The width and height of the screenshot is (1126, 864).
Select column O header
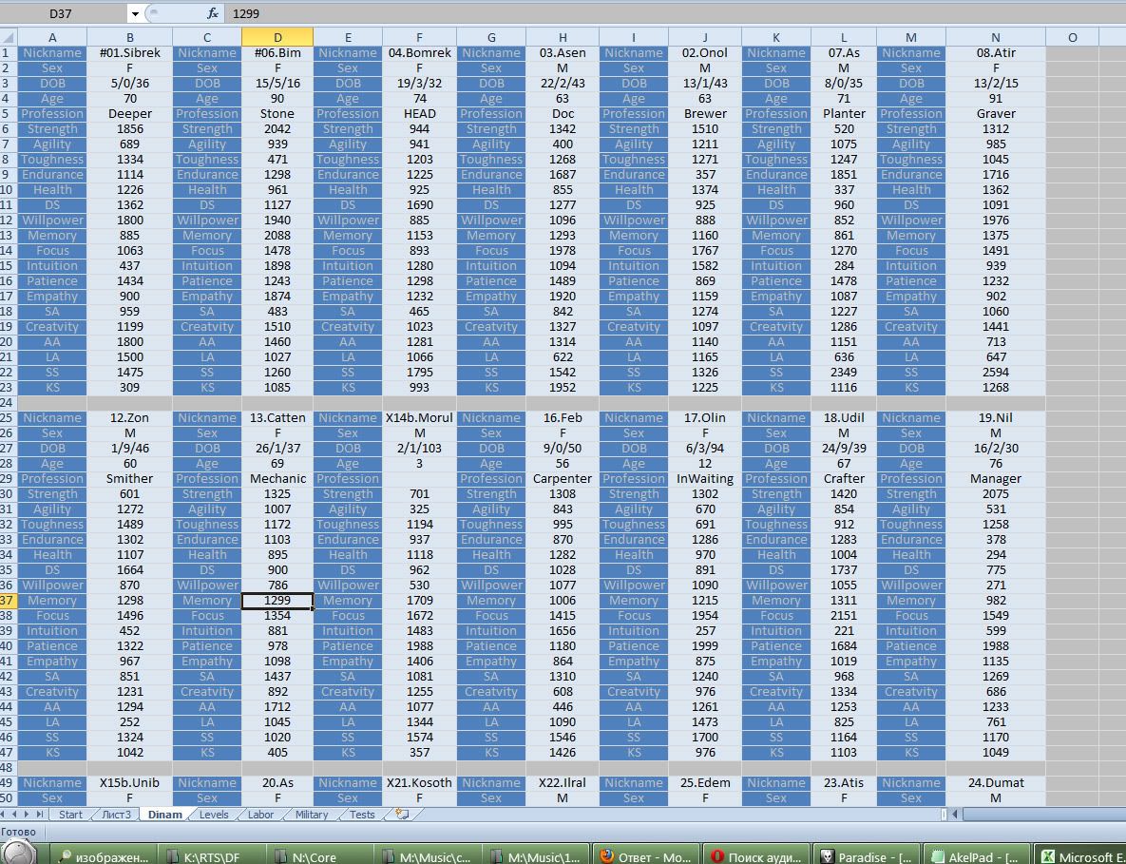1072,37
